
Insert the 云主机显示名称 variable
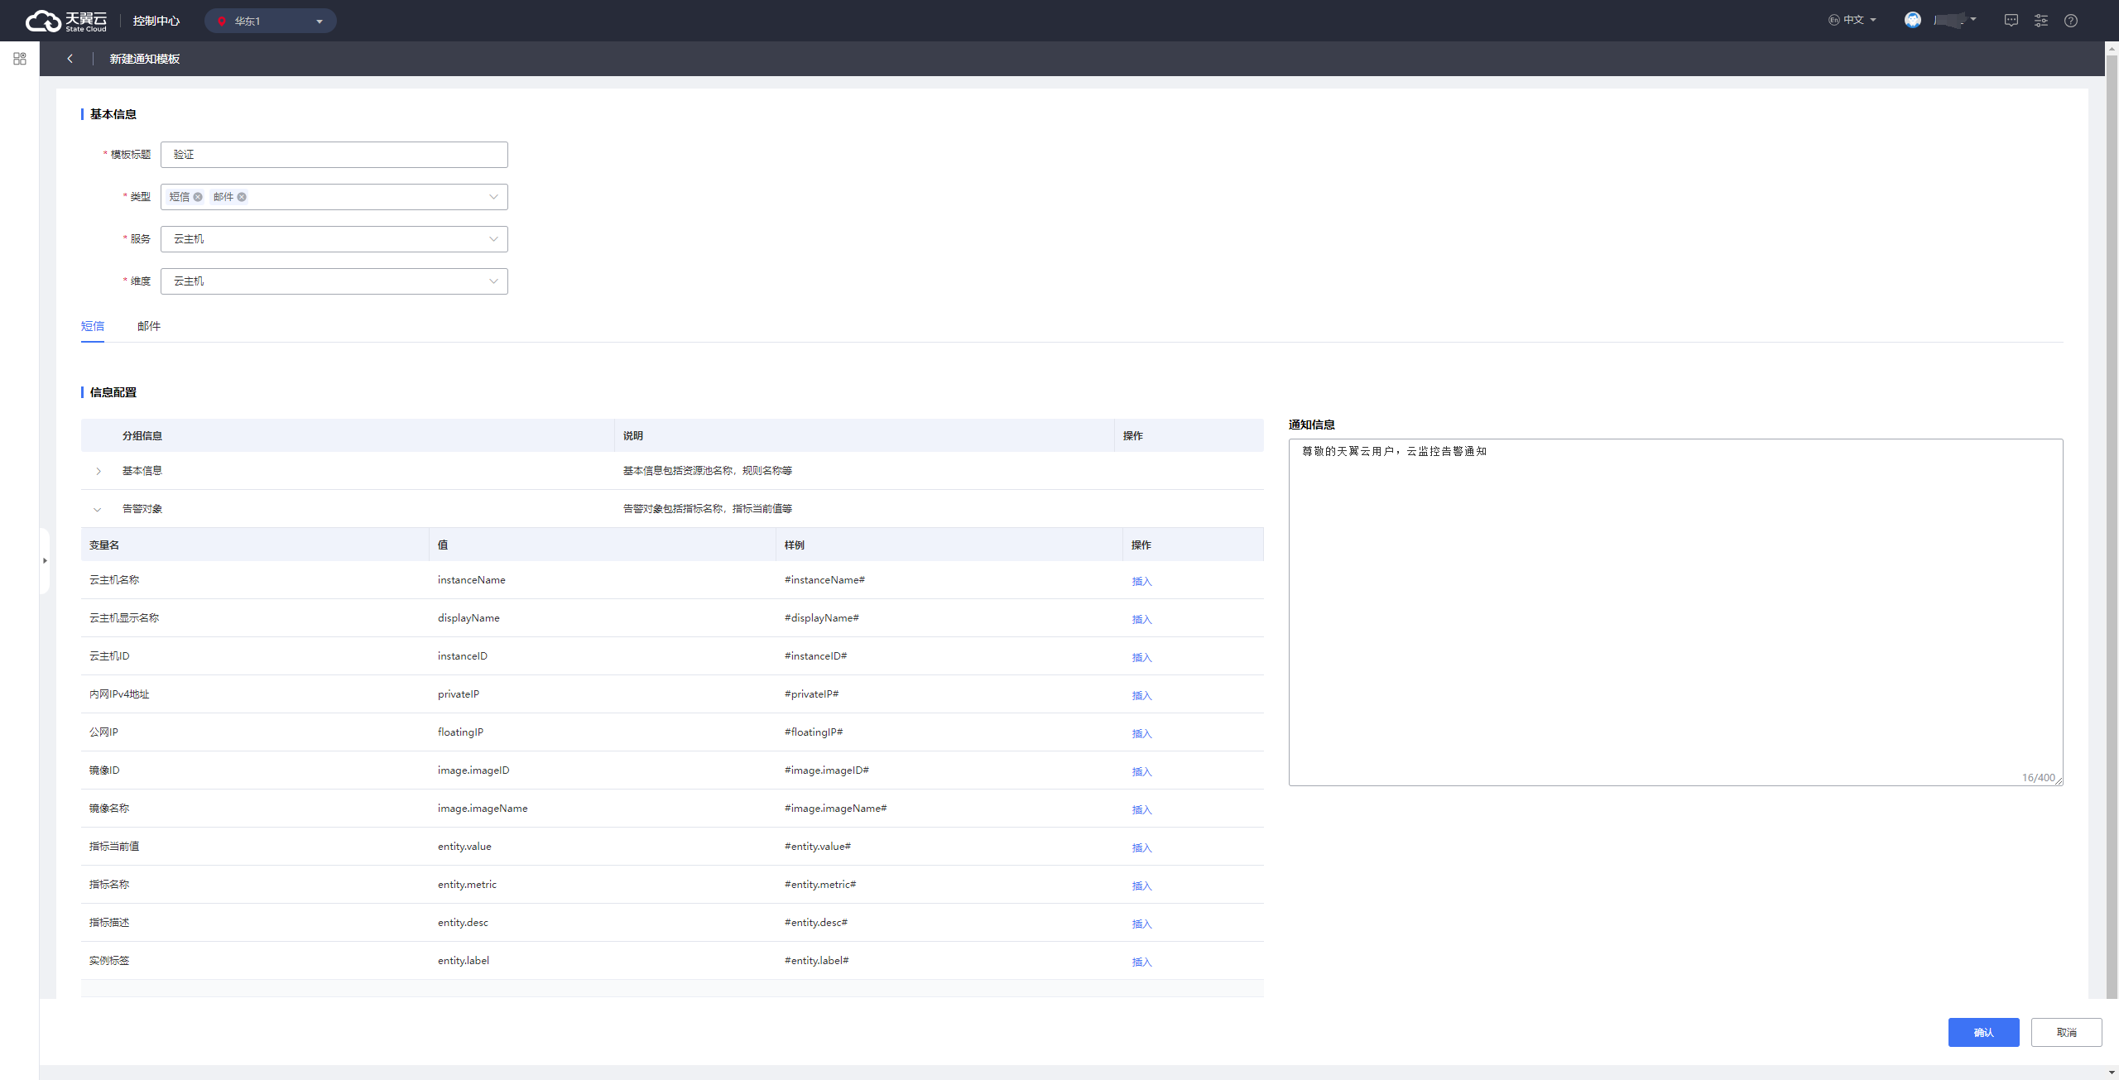1141,619
